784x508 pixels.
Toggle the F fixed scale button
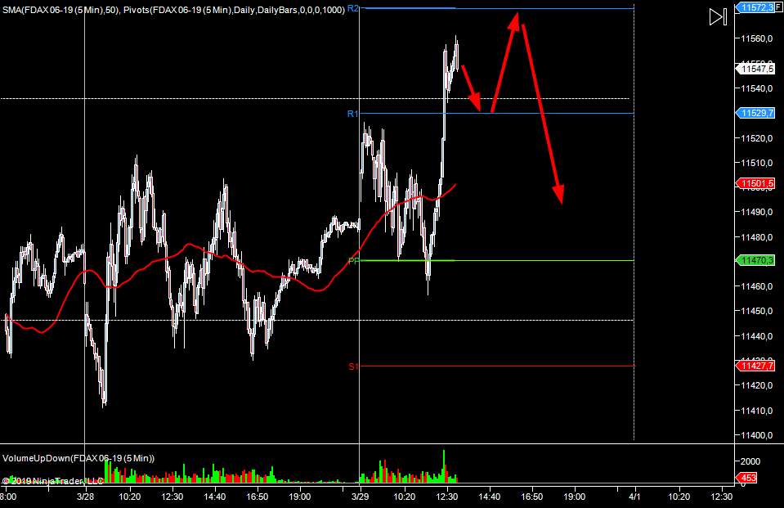pos(779,7)
